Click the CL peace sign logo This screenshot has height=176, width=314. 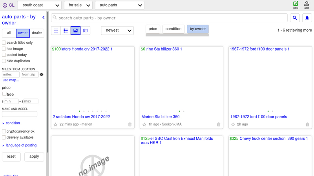pos(8,5)
